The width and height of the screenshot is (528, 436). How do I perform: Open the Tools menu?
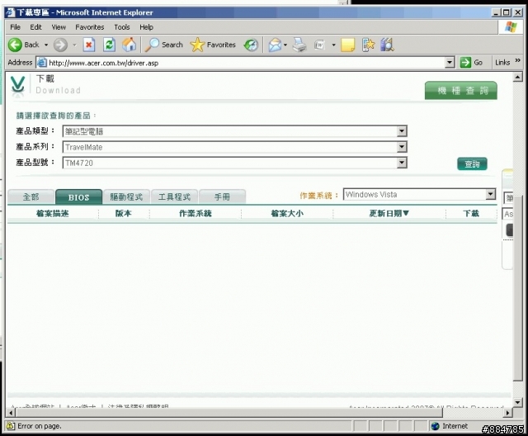click(x=122, y=27)
